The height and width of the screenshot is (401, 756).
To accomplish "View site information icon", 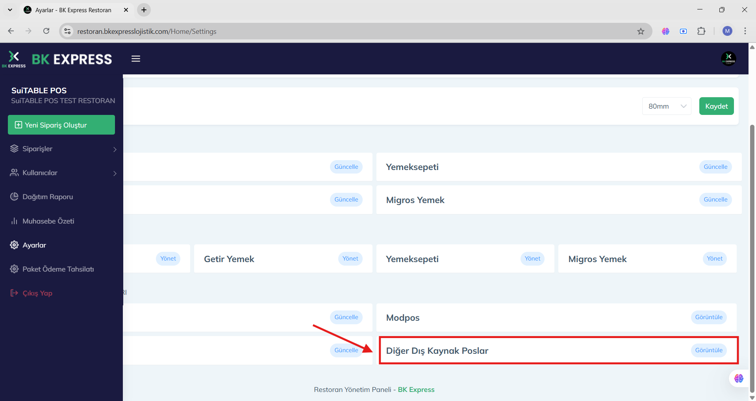I will pos(68,31).
